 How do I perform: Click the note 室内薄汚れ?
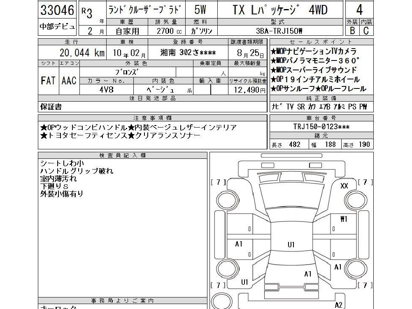pos(58,179)
